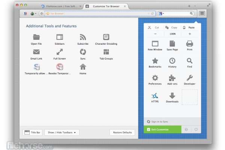Click the Add-ons puzzle piece icon
The image size is (225, 150).
tap(172, 78)
